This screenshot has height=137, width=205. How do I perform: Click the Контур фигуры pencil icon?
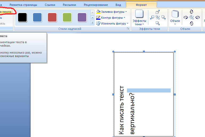pos(98,18)
